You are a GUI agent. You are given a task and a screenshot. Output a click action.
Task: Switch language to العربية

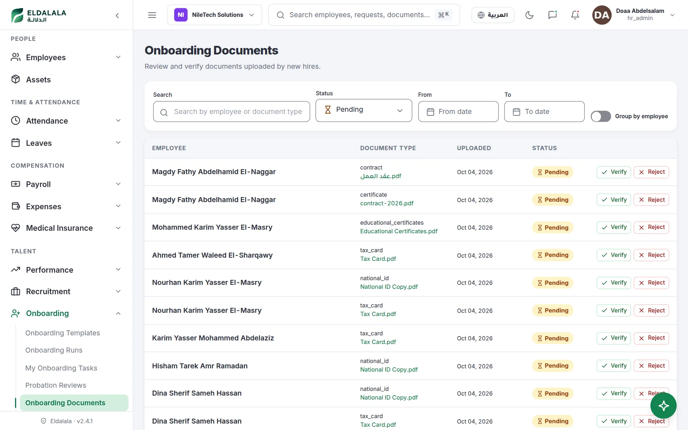493,15
